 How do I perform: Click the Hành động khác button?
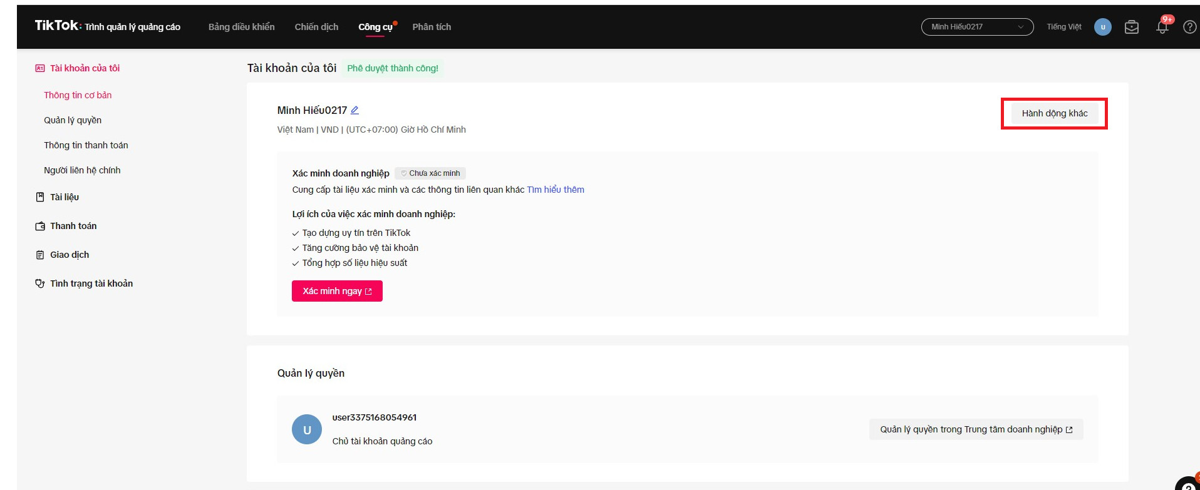click(x=1055, y=113)
